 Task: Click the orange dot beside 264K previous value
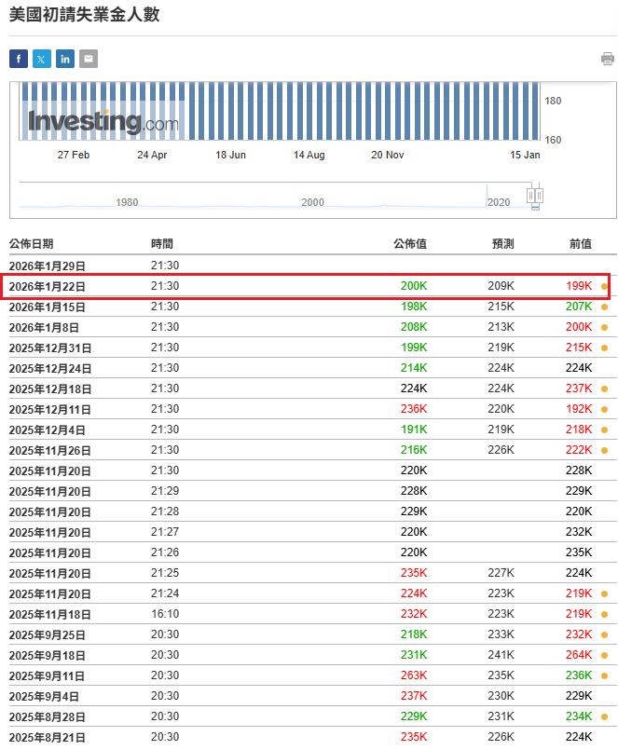point(604,655)
